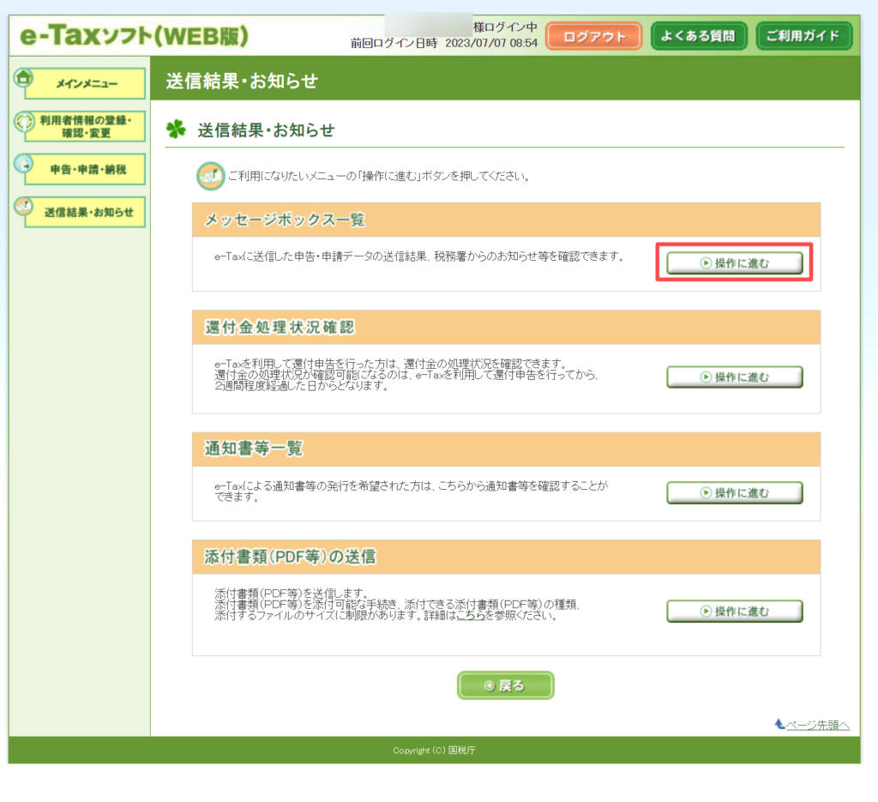Select 送信結果・お知らせ sidebar menu item
The width and height of the screenshot is (878, 802).
coord(88,212)
